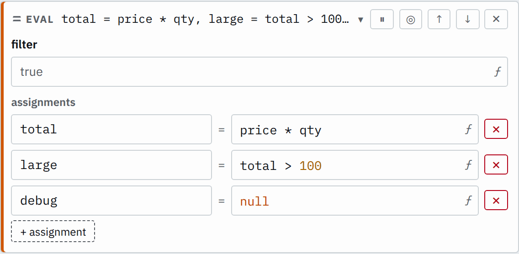Click the target circle icon in the header
Image resolution: width=519 pixels, height=254 pixels.
click(x=410, y=19)
